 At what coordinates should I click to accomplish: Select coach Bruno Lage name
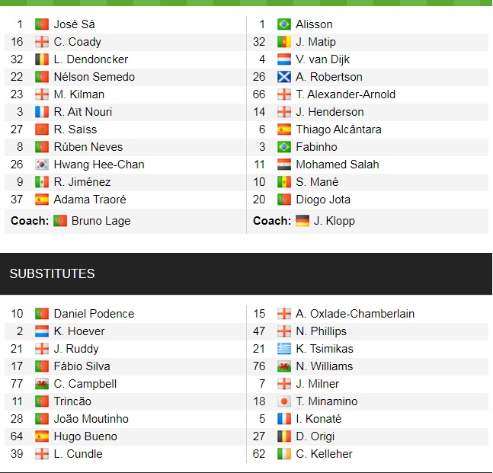(x=101, y=221)
